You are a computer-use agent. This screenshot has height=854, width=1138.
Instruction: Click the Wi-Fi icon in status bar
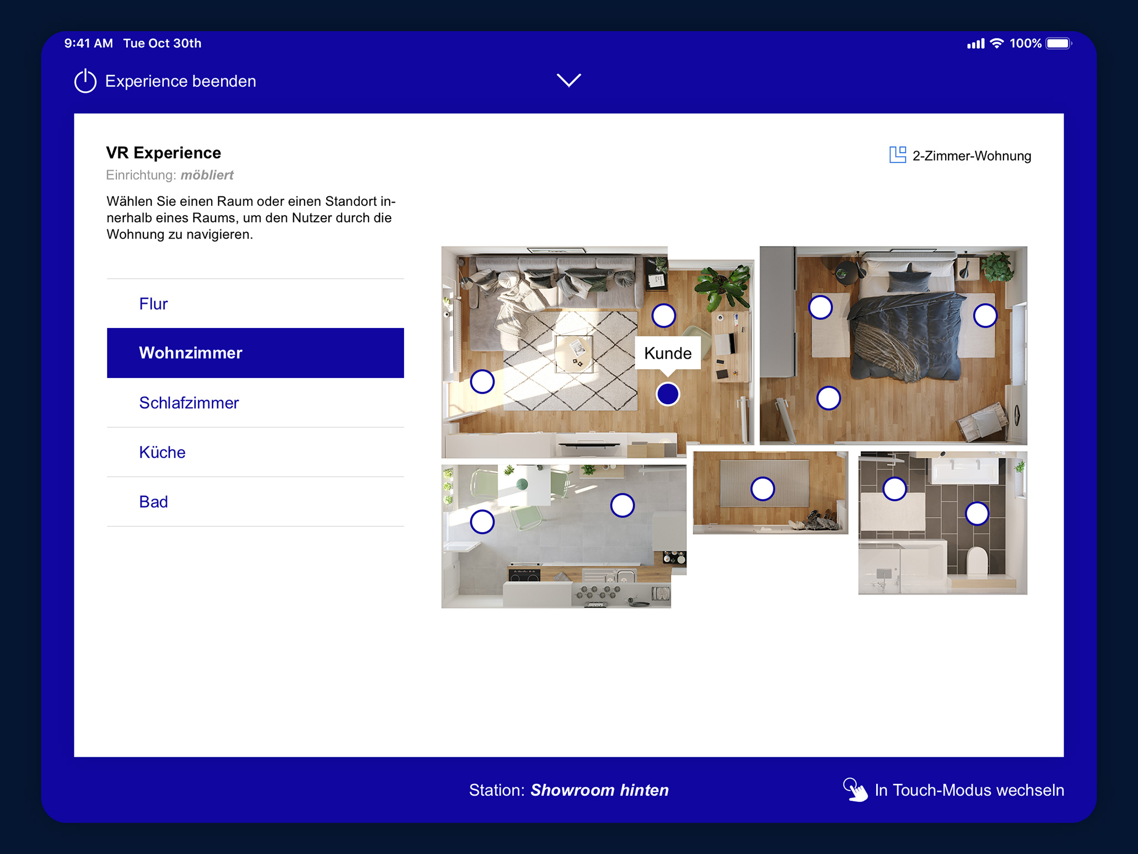click(x=997, y=43)
